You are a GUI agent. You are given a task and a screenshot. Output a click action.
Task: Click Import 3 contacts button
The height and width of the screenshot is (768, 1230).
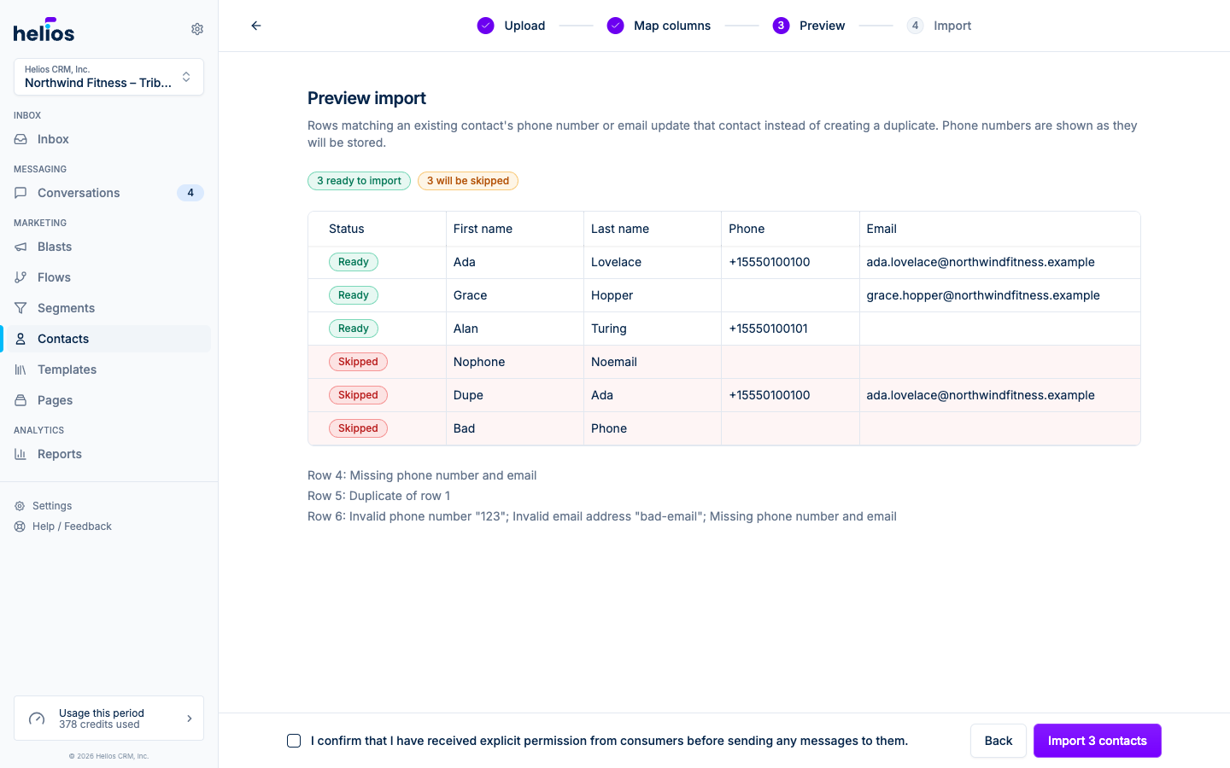(1098, 741)
